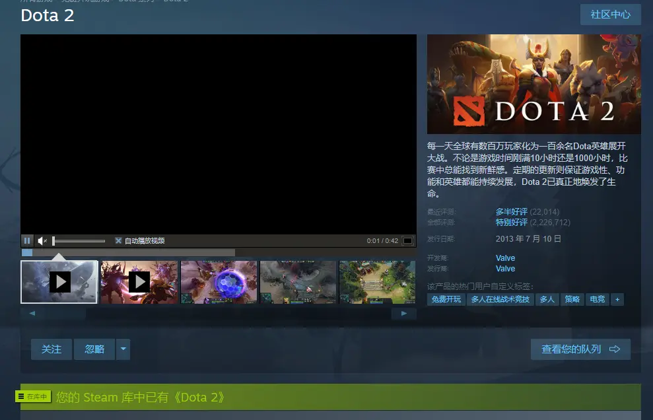Click 查看您的队列 to view your queue
This screenshot has height=420, width=653.
pos(580,349)
